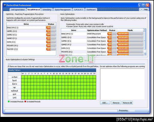Click down arrow of Auto-Optimization scrollbar

click(x=145, y=54)
